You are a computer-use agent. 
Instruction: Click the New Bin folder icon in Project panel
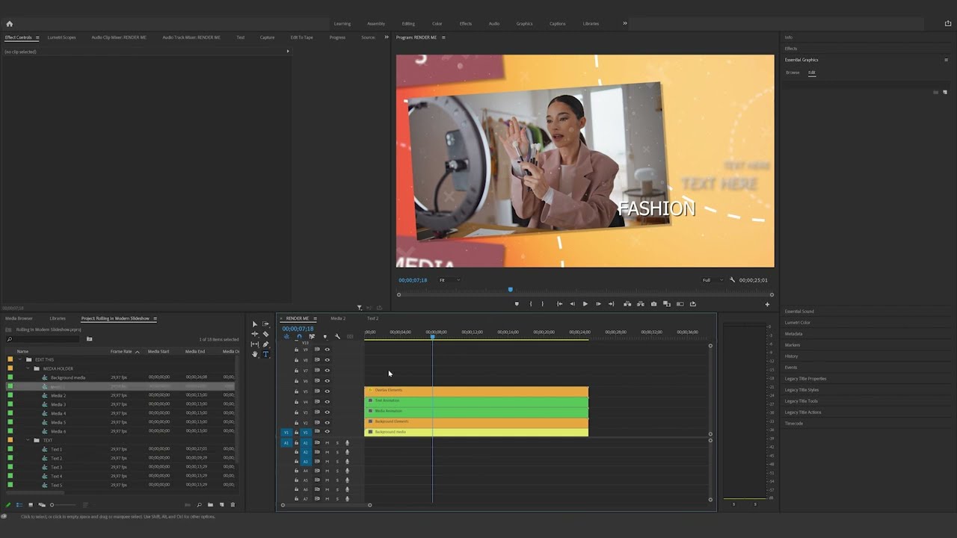tap(210, 505)
